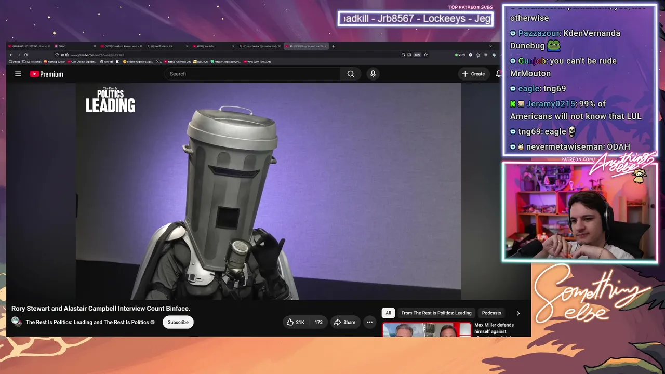665x374 pixels.
Task: Open a new browser tab with plus
Action: coord(334,46)
